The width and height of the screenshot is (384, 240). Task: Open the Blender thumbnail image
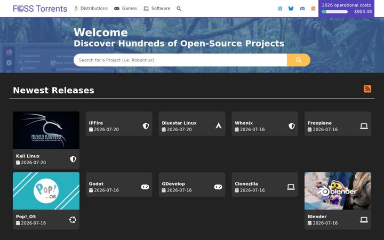pos(338,191)
